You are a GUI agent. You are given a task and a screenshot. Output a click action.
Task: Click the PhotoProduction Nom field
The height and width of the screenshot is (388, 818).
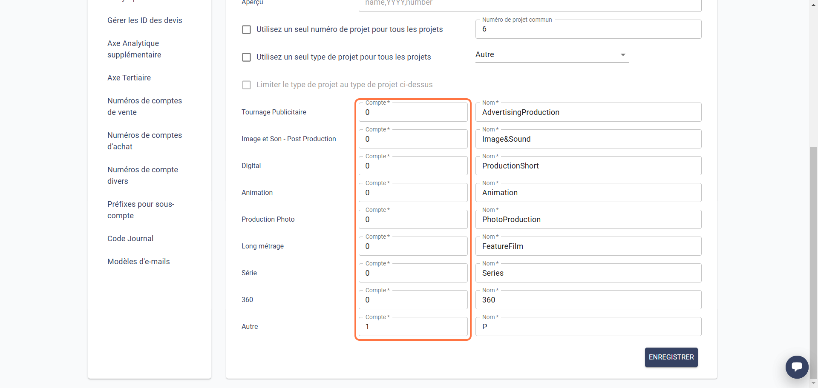point(588,220)
